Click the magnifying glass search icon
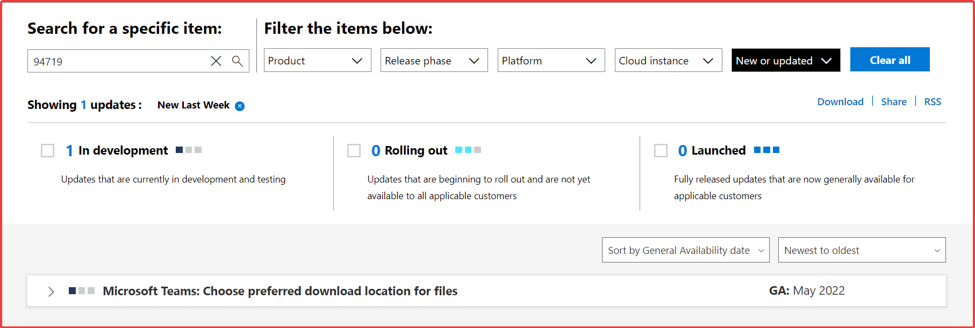975x328 pixels. tap(237, 61)
